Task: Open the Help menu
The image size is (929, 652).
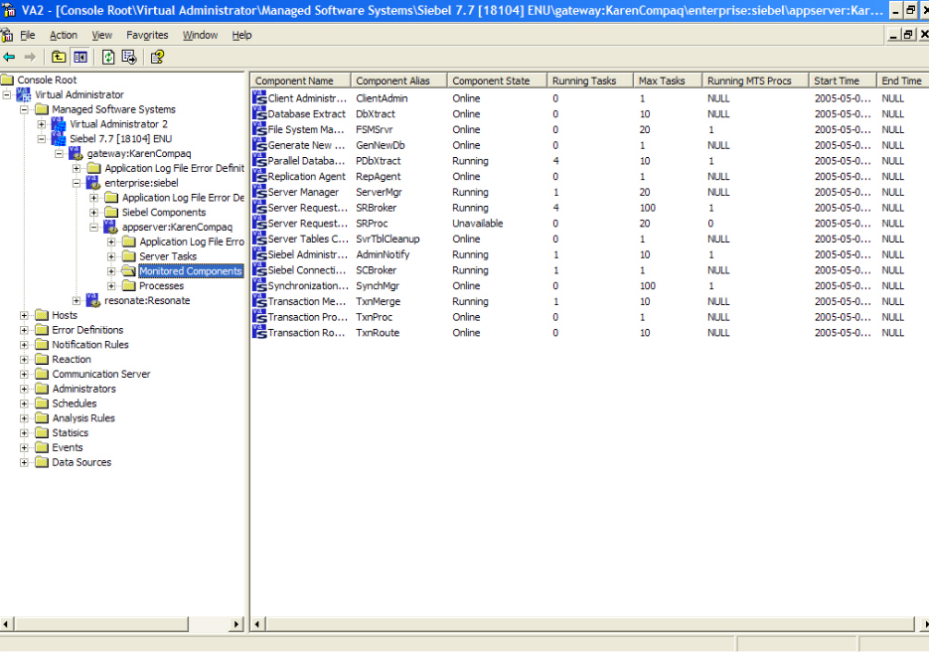Action: (241, 36)
